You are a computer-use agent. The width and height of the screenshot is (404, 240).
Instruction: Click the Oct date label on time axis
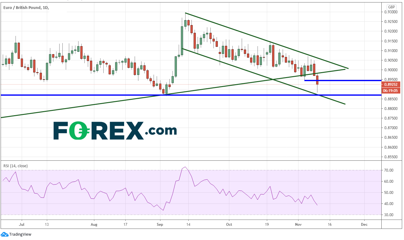tap(229, 224)
